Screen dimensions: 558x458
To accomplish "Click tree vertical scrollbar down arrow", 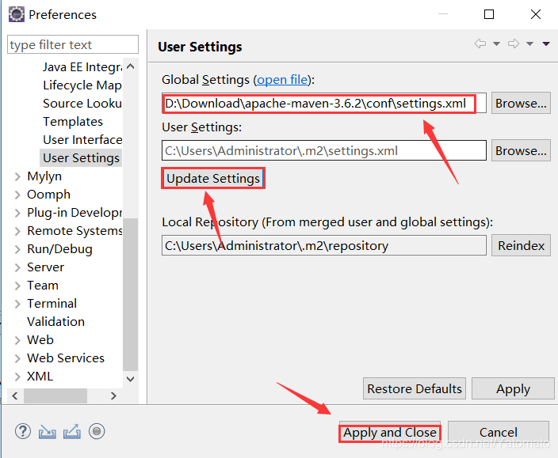I will [131, 379].
